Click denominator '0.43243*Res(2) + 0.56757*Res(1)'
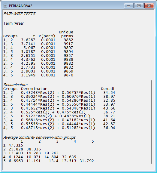157x173 pixels. point(58,93)
